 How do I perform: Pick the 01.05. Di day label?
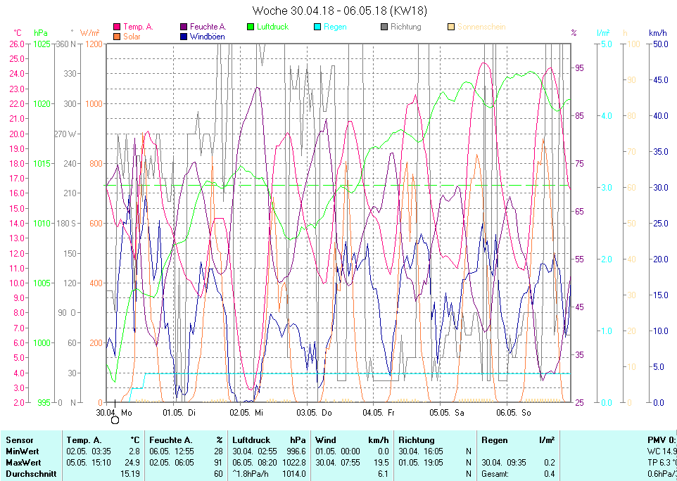[179, 413]
